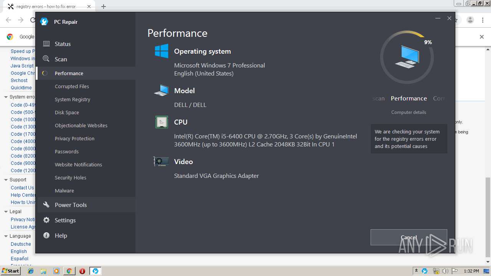The height and width of the screenshot is (276, 491).
Task: Cancel the running scan
Action: coord(409,237)
